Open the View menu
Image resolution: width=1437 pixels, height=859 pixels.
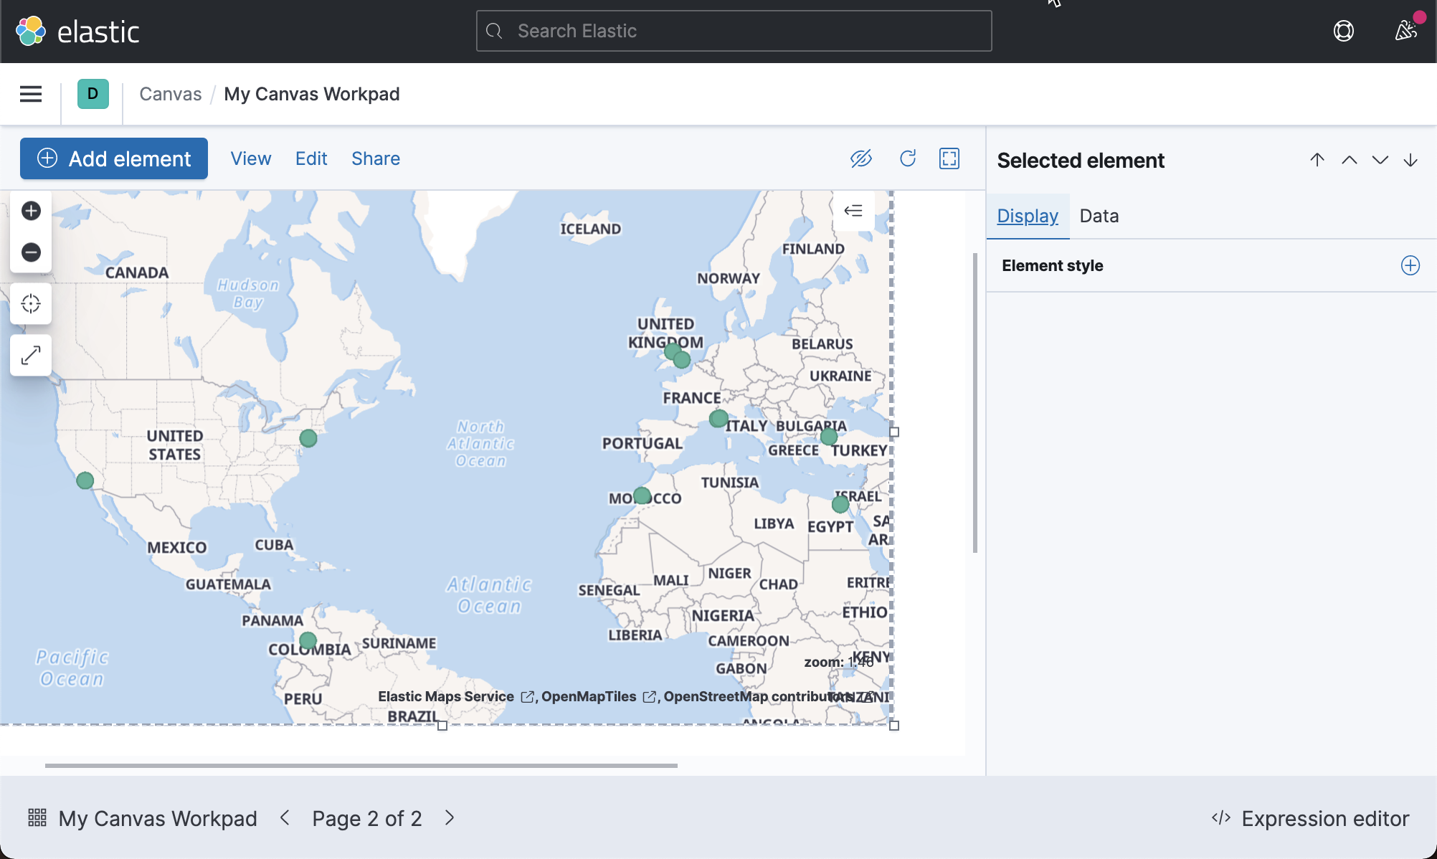[x=250, y=158]
